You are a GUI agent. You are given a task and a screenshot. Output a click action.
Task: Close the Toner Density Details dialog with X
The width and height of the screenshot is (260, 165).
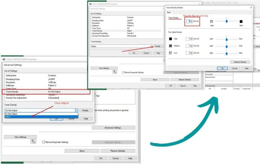(251, 7)
